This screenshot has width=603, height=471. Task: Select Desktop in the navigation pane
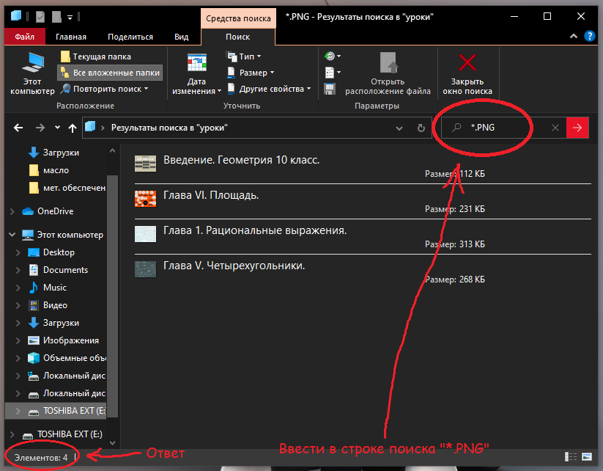tap(59, 252)
